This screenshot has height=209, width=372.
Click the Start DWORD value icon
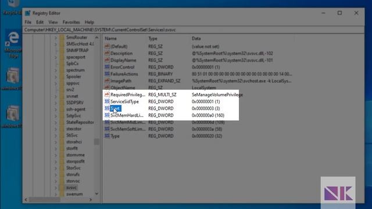[x=107, y=109]
